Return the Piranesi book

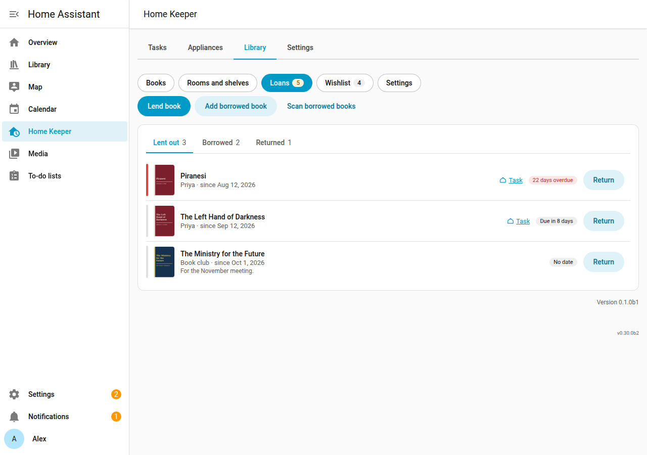tap(604, 180)
